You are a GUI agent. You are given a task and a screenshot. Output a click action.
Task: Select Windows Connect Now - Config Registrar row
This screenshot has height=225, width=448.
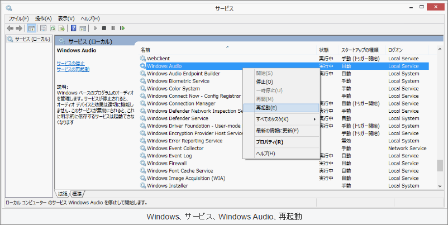pos(284,96)
